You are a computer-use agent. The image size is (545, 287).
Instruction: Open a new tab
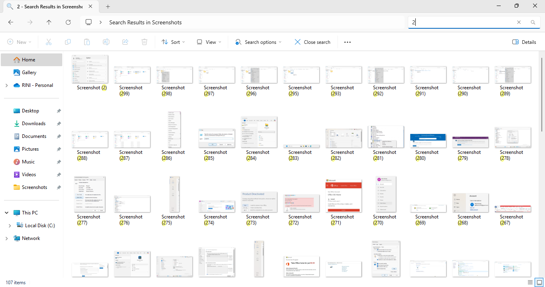pyautogui.click(x=108, y=6)
